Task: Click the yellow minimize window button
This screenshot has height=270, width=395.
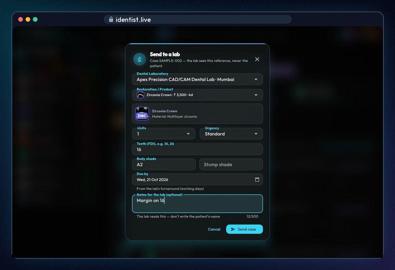Action: [x=28, y=19]
